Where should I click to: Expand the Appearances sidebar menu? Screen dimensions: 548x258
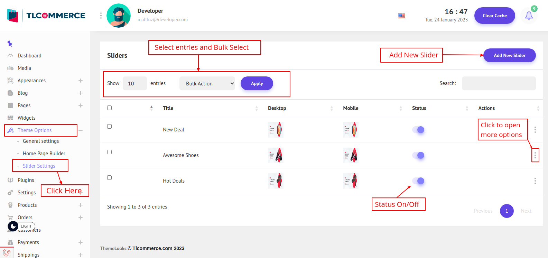(x=80, y=81)
